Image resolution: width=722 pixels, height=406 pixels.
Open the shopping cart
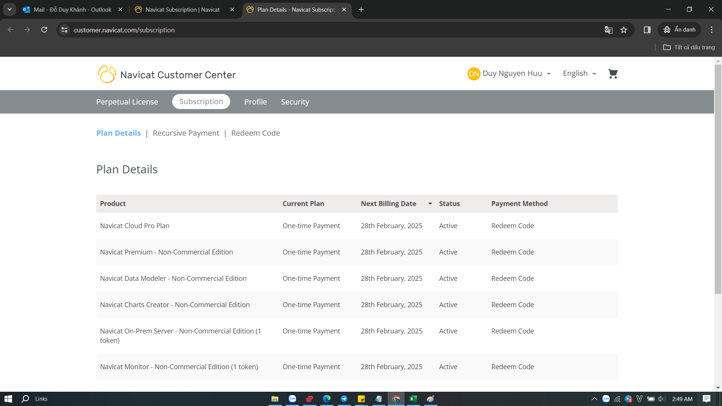(x=613, y=74)
